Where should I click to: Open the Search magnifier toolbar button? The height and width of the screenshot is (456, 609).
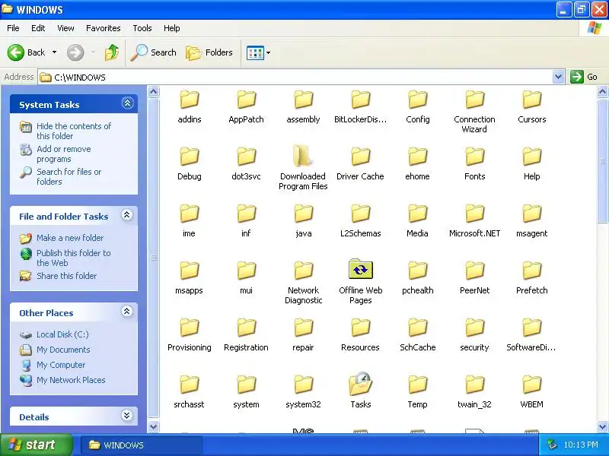(x=154, y=52)
